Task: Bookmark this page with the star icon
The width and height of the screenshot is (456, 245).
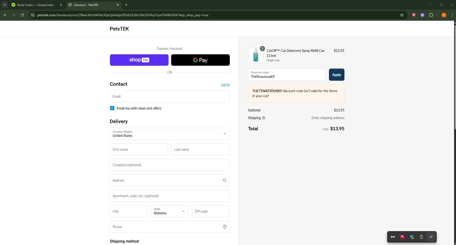Action: (x=402, y=15)
